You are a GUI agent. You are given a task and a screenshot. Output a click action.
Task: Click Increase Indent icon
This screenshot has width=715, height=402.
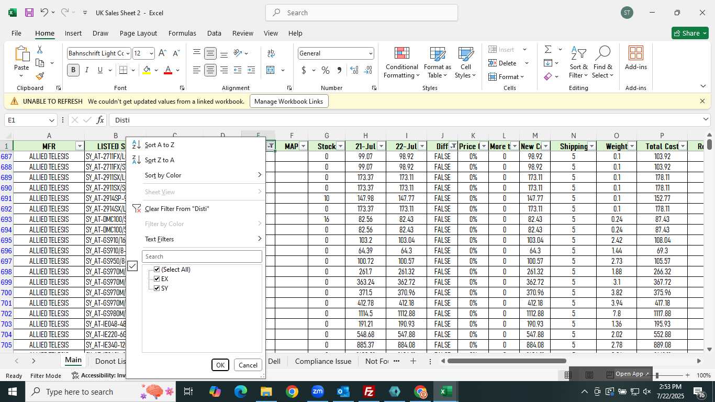251,70
